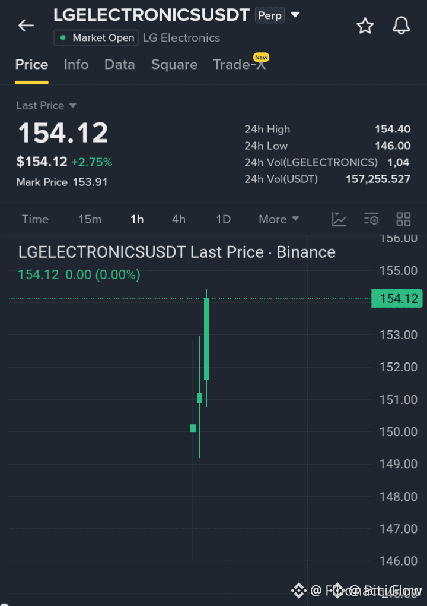
Task: Open the four-square grid layout icon
Action: (403, 219)
